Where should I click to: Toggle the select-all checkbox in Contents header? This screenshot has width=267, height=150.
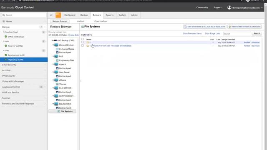pos(83,39)
